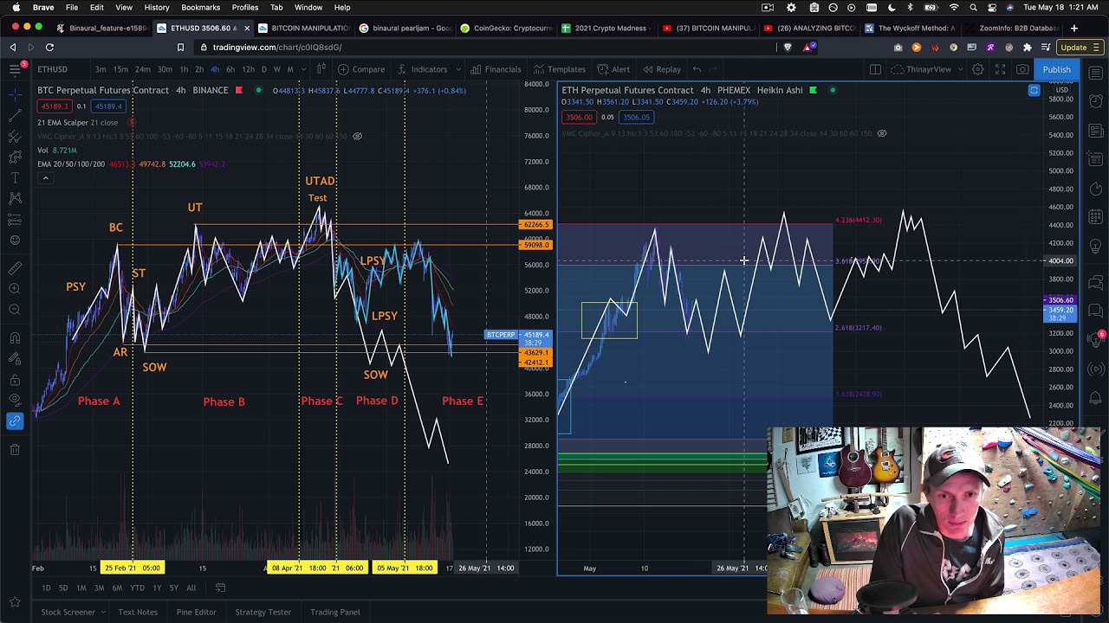Open indicator Templates
Screen dimensions: 1109x623
pos(559,69)
